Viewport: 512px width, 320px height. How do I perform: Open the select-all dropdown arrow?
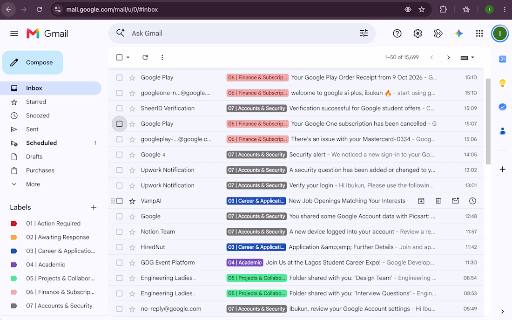pos(128,58)
